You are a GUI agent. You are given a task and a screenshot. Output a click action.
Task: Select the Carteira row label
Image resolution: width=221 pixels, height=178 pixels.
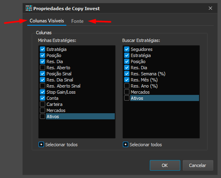point(55,104)
